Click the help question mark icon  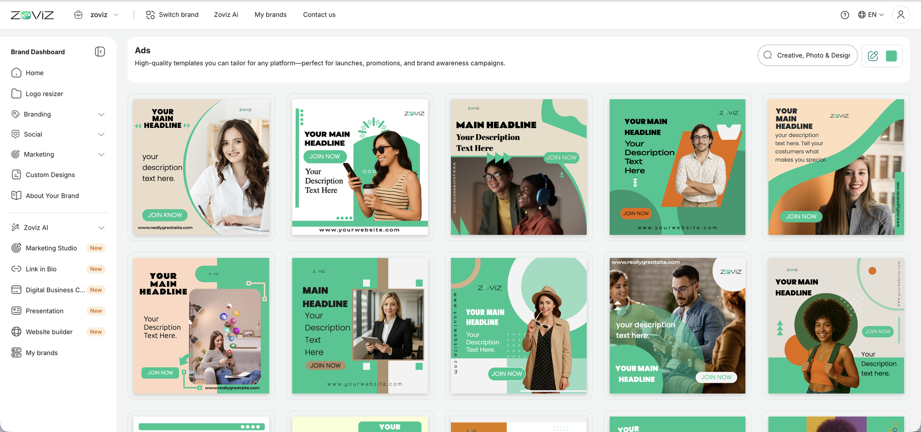point(845,15)
